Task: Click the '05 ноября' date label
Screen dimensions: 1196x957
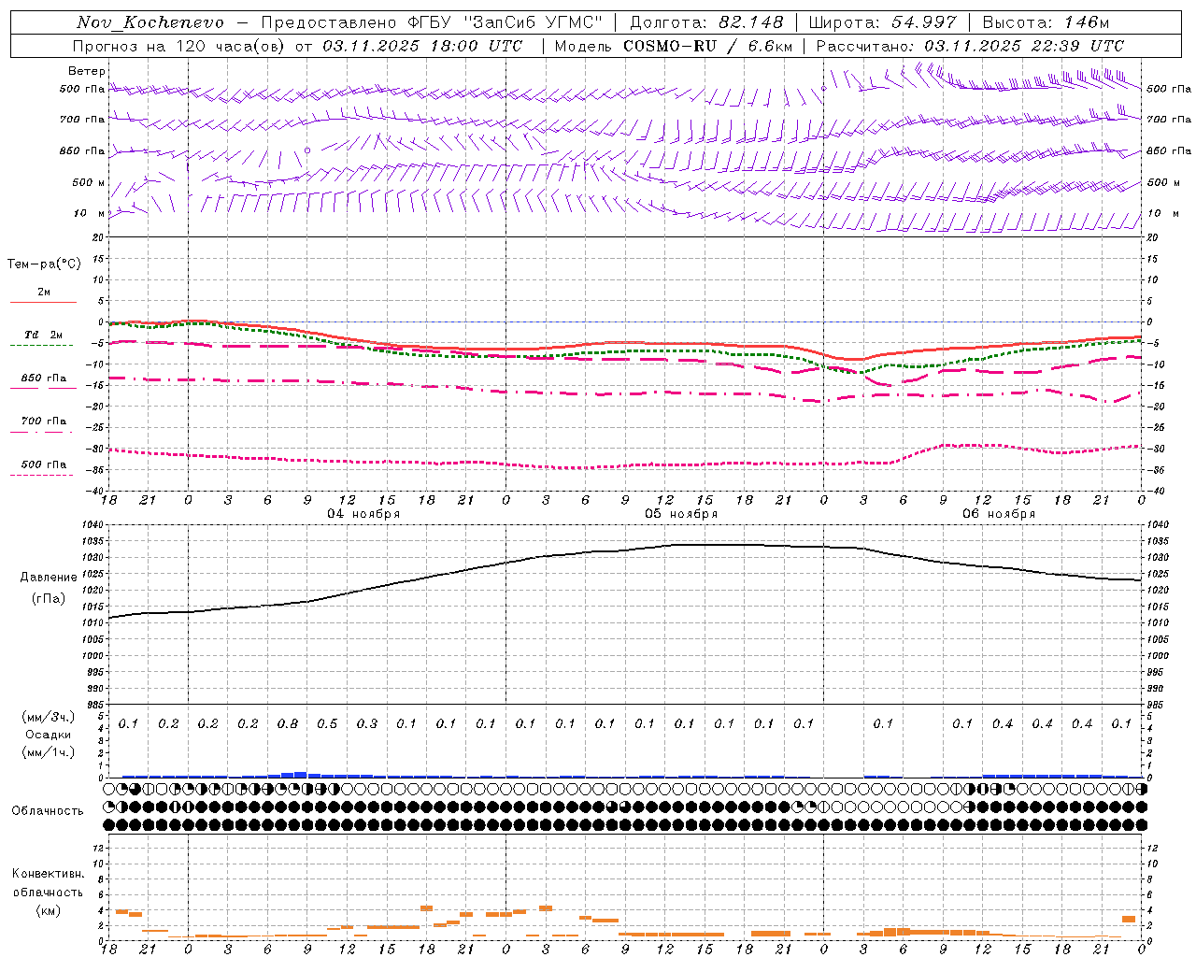Action: click(681, 514)
